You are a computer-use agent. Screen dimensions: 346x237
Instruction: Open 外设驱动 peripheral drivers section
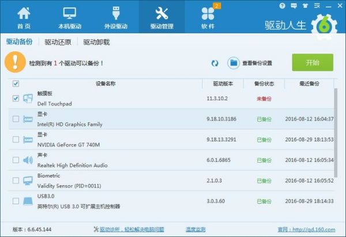(x=116, y=18)
